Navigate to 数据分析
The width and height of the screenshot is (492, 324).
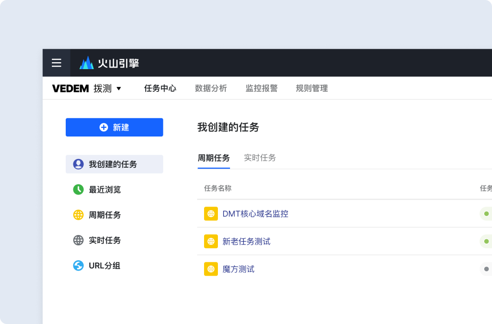(x=211, y=88)
